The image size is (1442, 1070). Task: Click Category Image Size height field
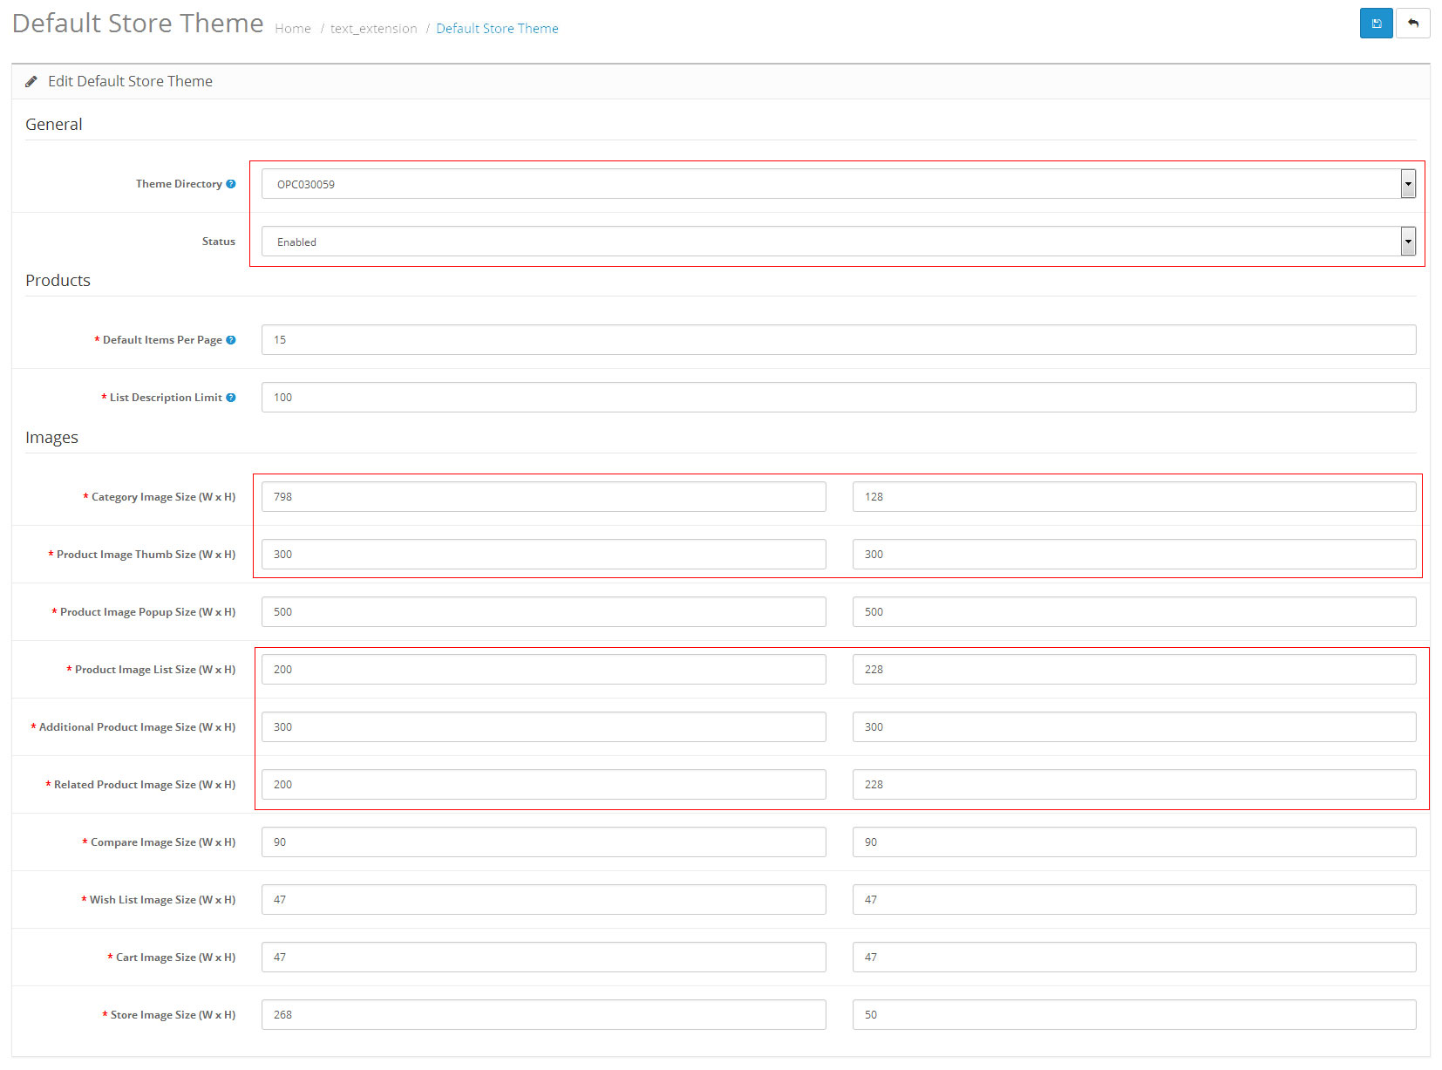pos(1133,497)
